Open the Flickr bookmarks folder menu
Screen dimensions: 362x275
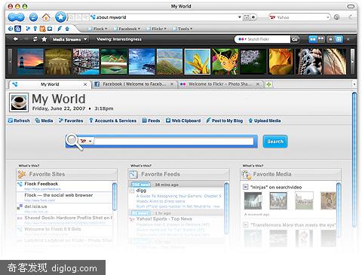(156, 29)
